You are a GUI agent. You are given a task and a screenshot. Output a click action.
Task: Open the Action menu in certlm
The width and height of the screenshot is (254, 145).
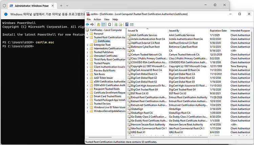(97, 19)
